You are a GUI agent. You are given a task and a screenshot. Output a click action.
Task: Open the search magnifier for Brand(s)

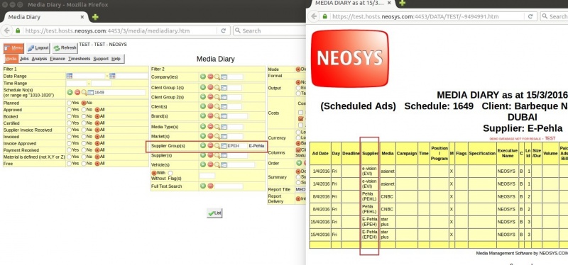217,116
